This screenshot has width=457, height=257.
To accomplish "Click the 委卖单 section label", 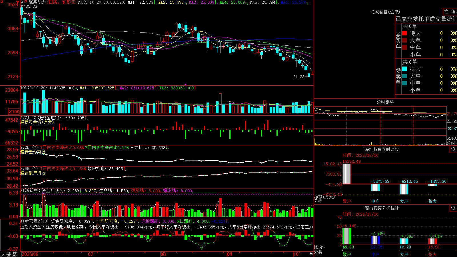I will click(398, 76).
